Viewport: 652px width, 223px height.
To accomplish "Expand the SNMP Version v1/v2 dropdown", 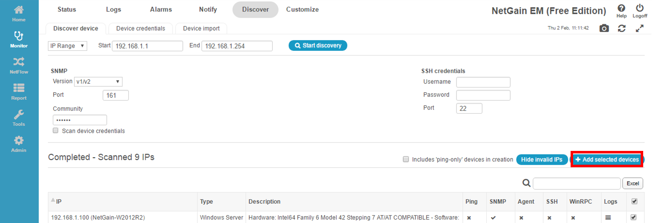I will (x=98, y=81).
